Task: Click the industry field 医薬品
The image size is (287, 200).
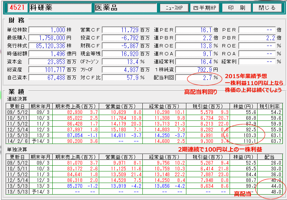Action: (x=126, y=8)
